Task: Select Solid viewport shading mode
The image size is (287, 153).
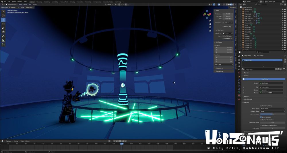Action: 229,4
